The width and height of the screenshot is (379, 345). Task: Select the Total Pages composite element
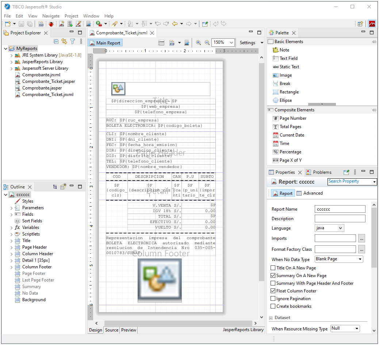(287, 127)
